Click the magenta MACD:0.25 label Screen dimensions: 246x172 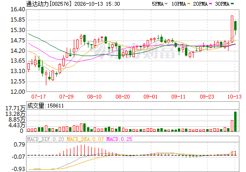pyautogui.click(x=119, y=139)
